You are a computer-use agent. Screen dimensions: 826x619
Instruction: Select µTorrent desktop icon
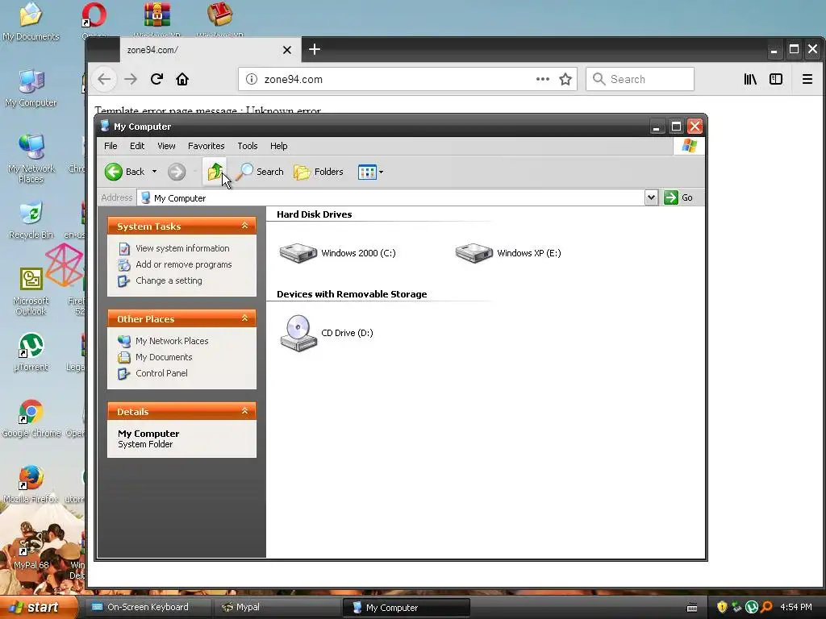pos(31,352)
